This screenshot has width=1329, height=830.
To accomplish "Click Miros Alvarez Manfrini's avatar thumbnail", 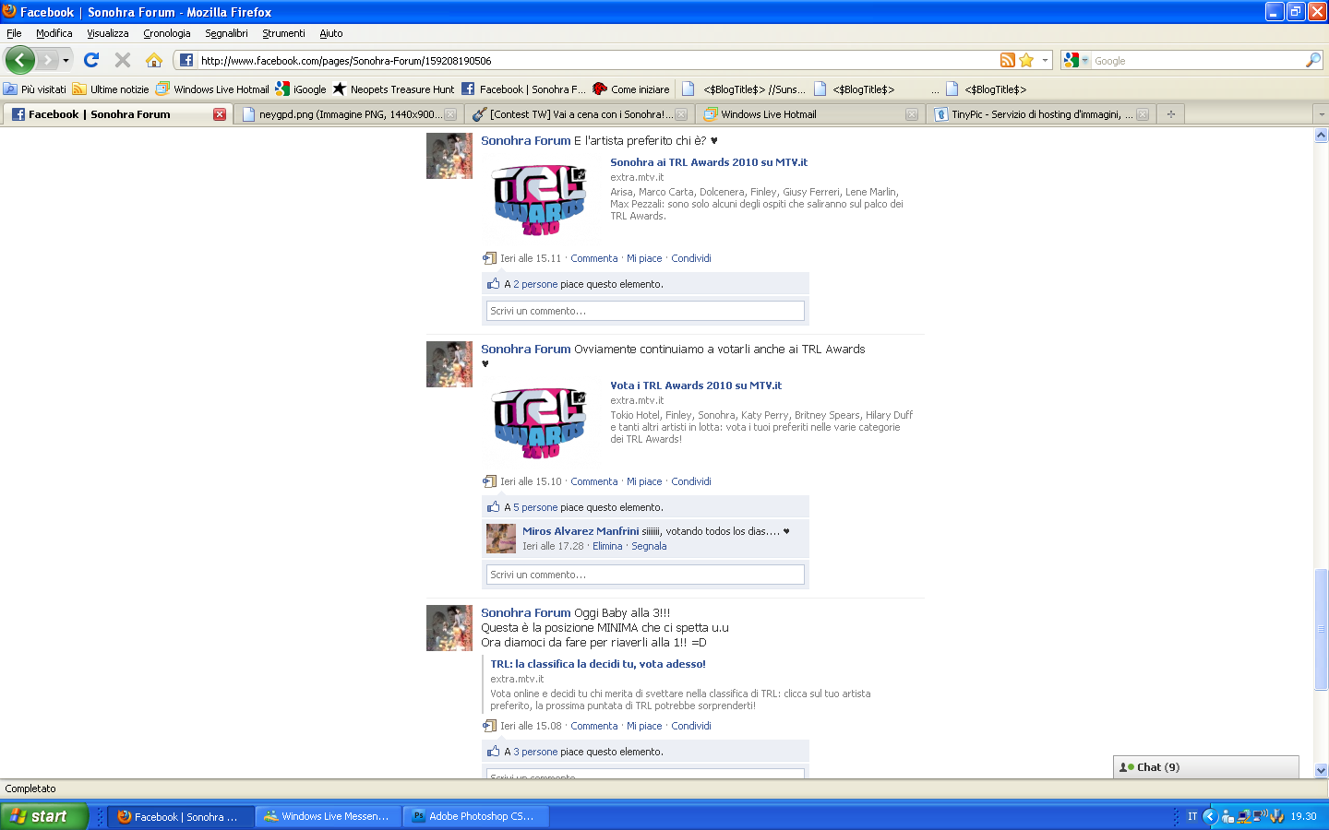I will (501, 539).
